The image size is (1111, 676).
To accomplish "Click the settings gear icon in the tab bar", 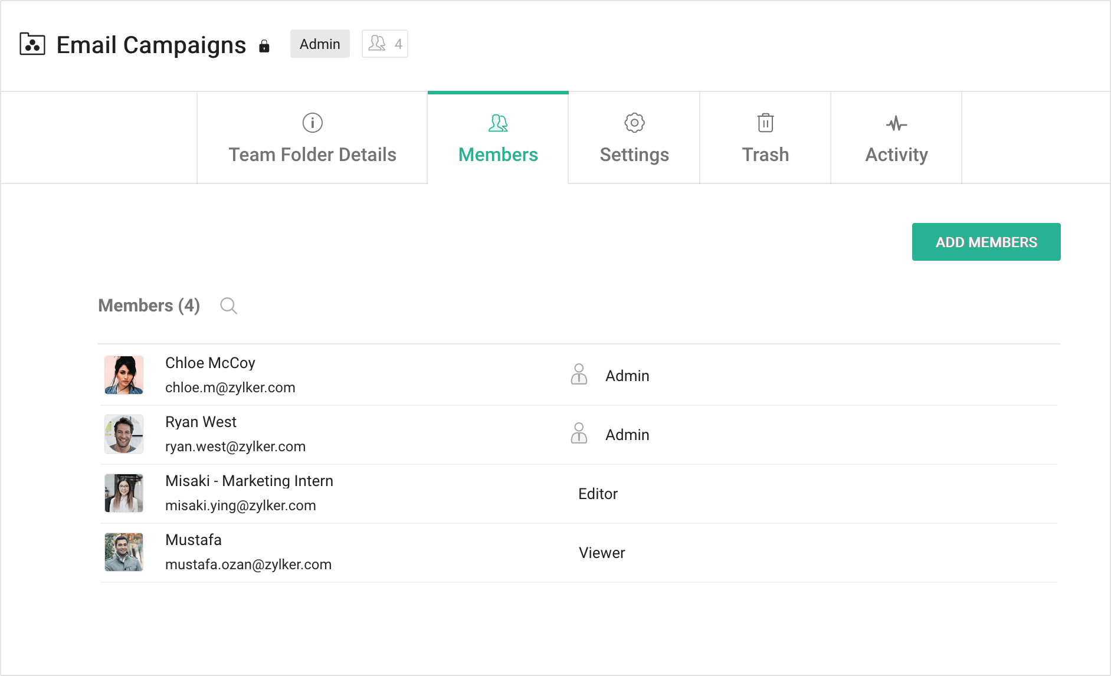I will (x=634, y=123).
